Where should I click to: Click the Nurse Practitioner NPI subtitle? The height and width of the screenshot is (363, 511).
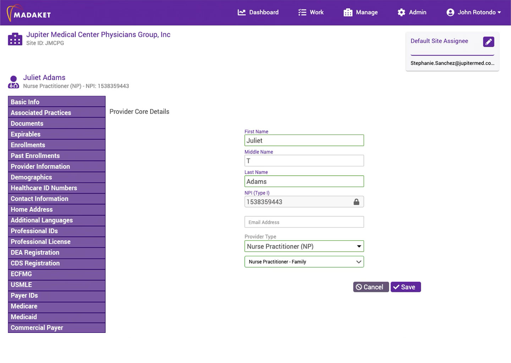pos(76,86)
